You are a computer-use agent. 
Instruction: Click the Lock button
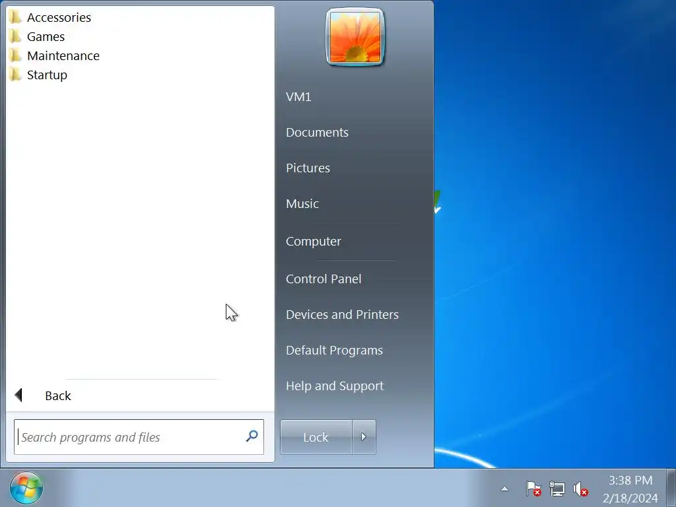pyautogui.click(x=316, y=437)
